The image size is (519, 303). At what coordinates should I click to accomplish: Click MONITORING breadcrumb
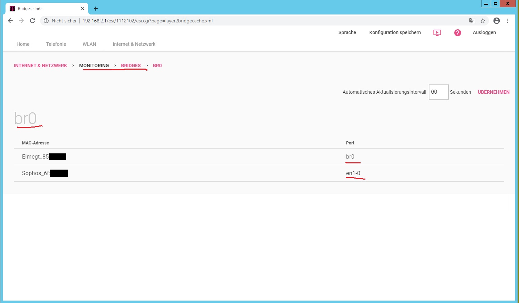[94, 65]
